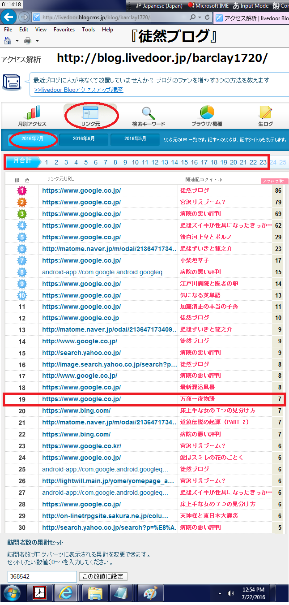The height and width of the screenshot is (605, 289).
Task: Open the 最新混浴風景 article title
Action: [197, 388]
